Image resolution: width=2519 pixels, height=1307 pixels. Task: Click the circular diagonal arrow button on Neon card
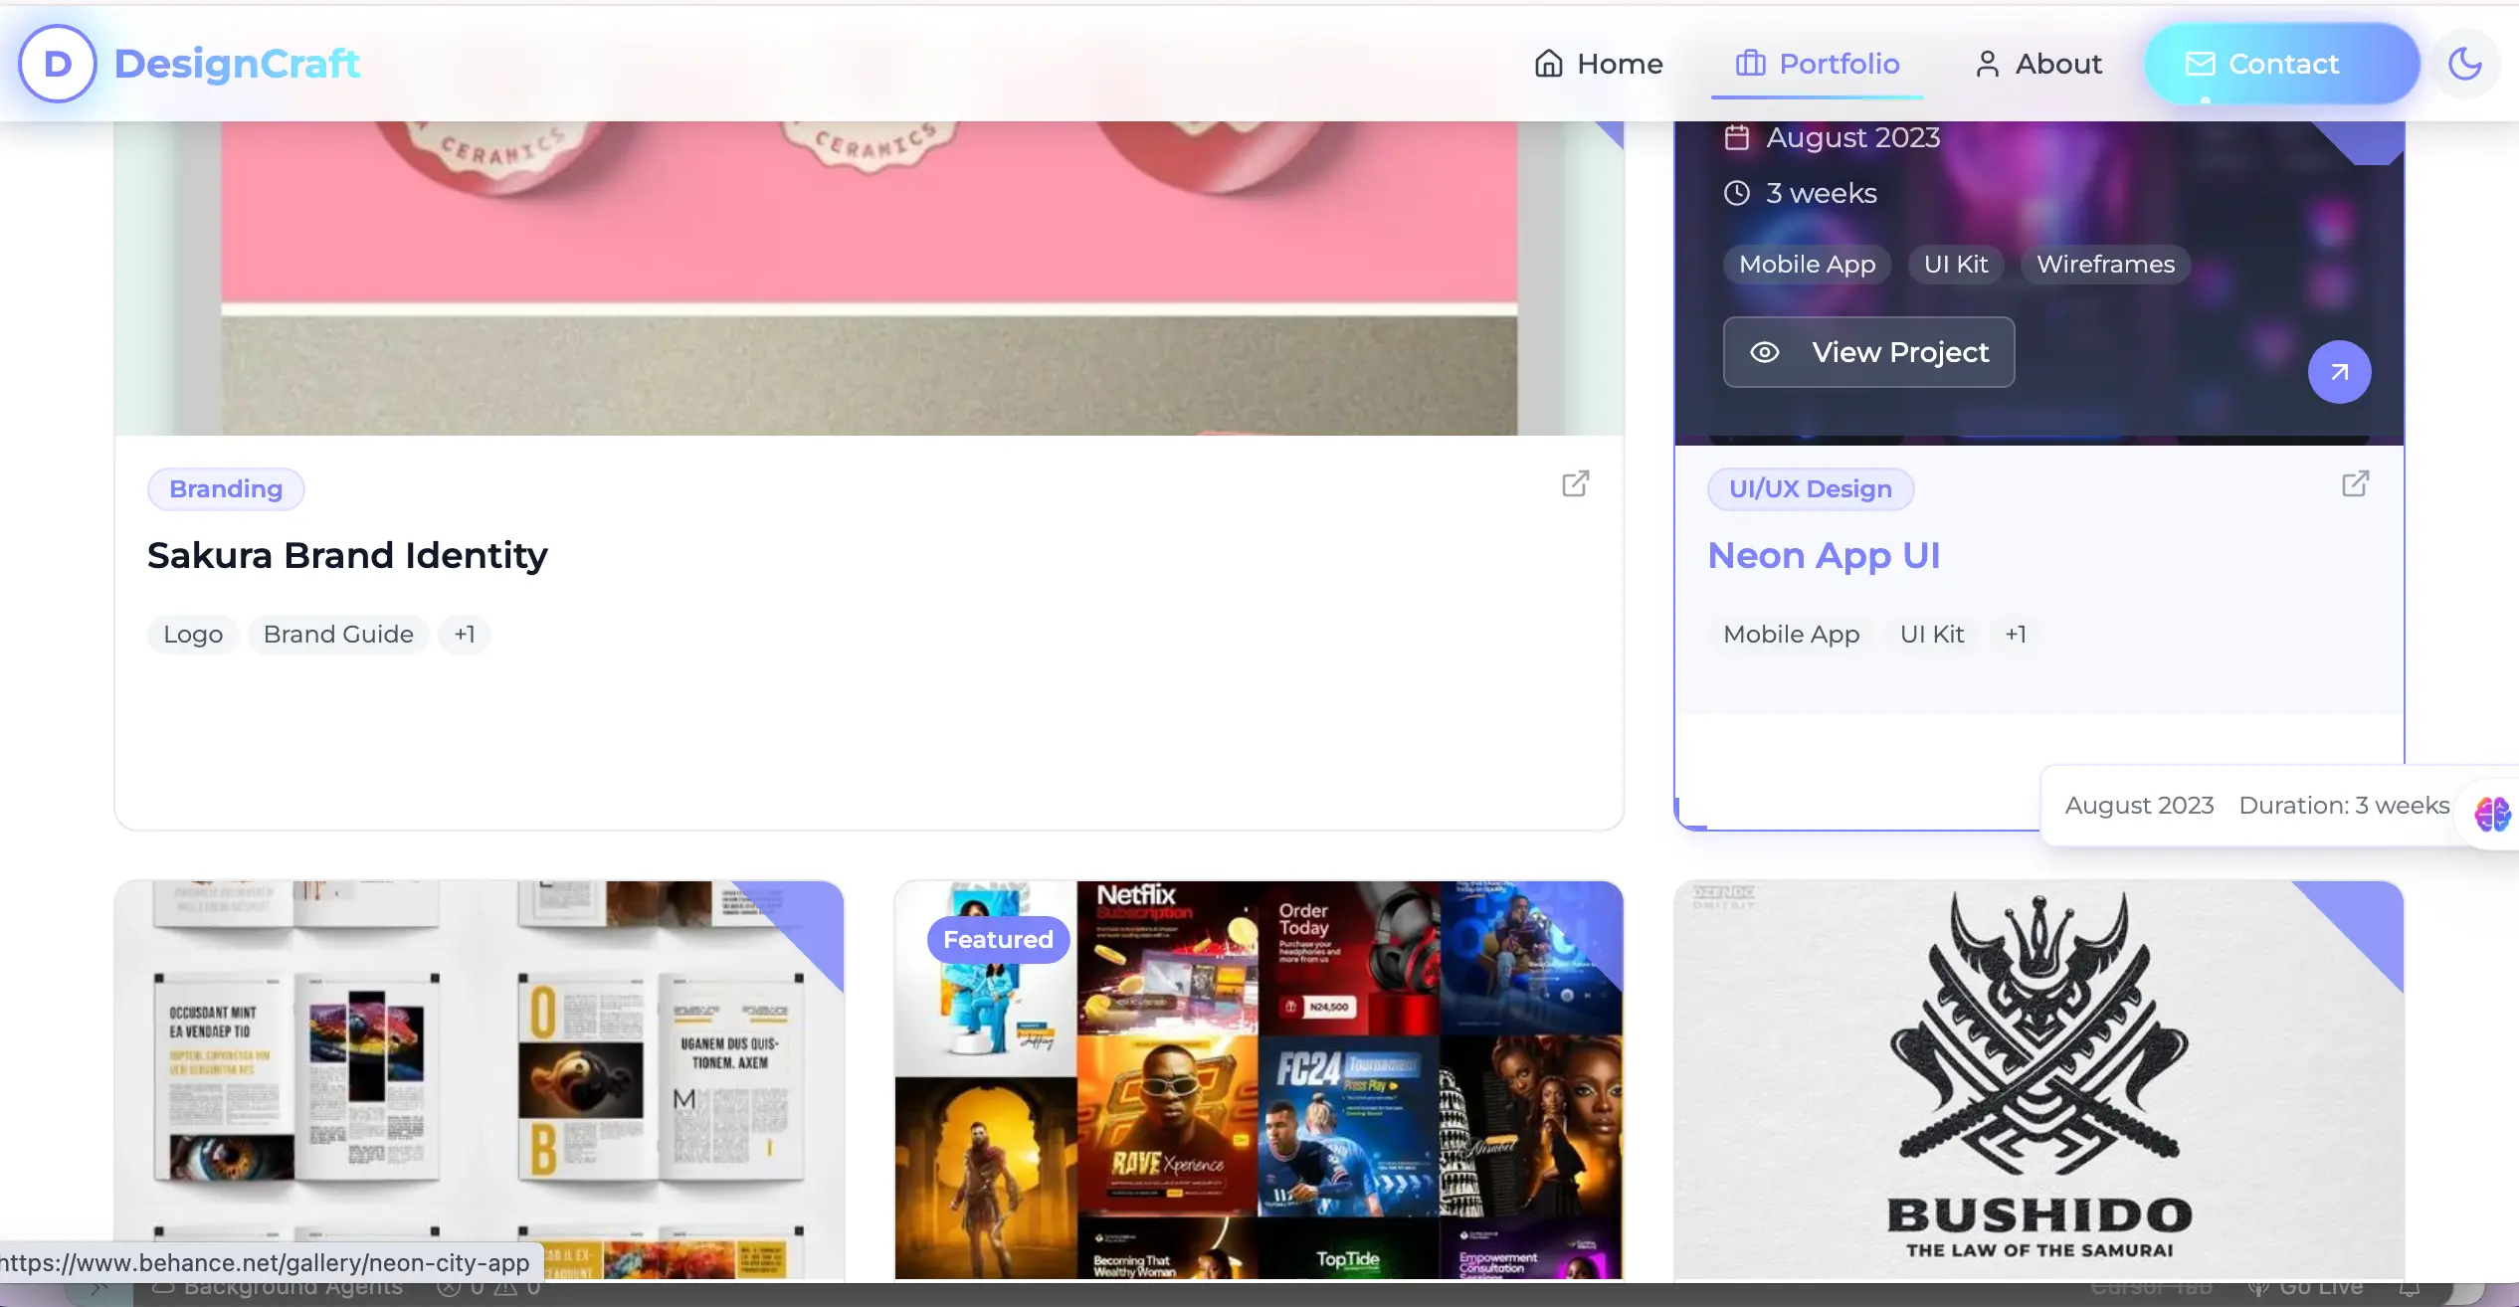pos(2338,371)
